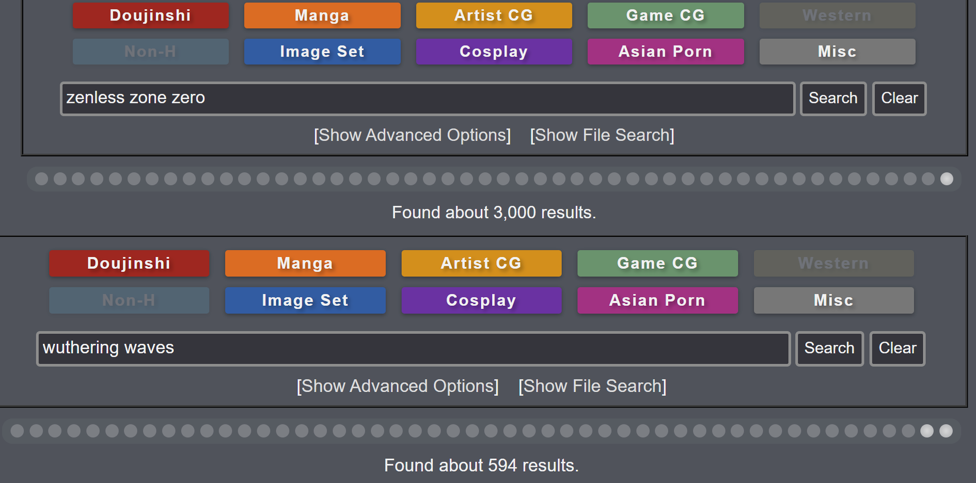976x483 pixels.
Task: Show Advanced Options under zenless zone zero search
Action: (412, 135)
